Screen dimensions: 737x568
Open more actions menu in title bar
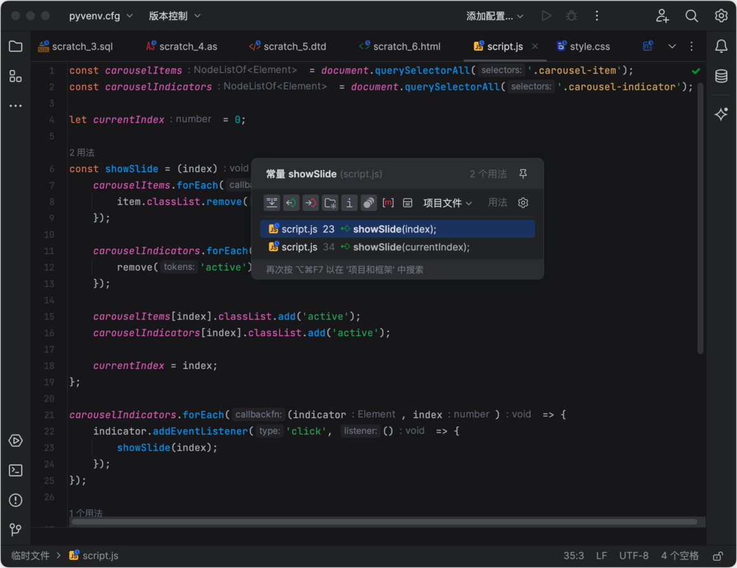click(597, 16)
